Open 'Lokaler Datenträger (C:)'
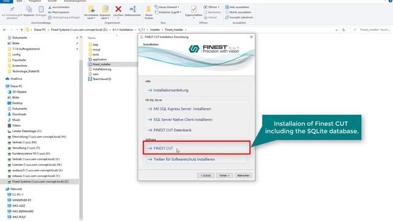Viewport: 393px width, 221px height. 25,131
